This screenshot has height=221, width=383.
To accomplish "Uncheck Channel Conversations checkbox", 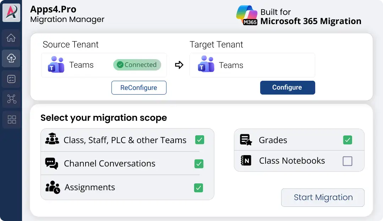I will point(199,164).
